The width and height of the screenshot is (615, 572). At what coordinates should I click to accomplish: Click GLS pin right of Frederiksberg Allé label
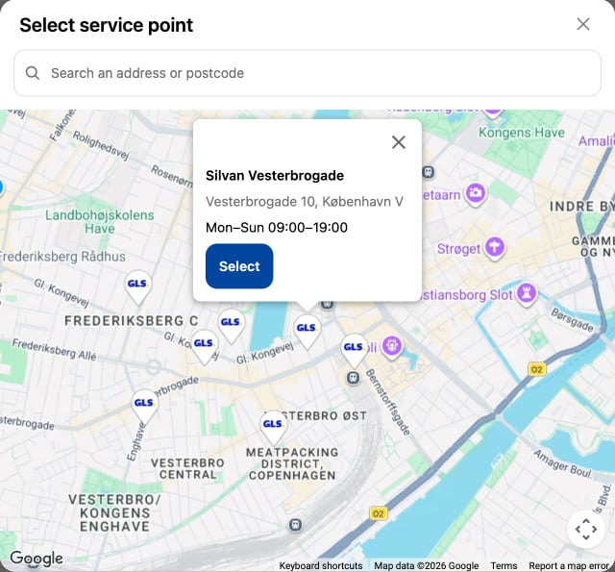pos(204,348)
